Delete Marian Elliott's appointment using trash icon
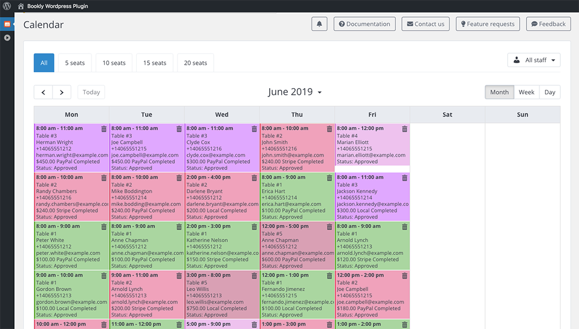Image resolution: width=579 pixels, height=329 pixels. (x=405, y=129)
